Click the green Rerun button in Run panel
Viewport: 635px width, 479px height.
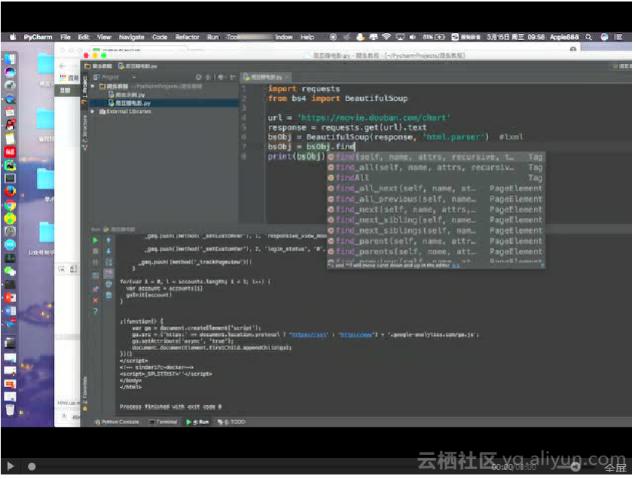95,240
